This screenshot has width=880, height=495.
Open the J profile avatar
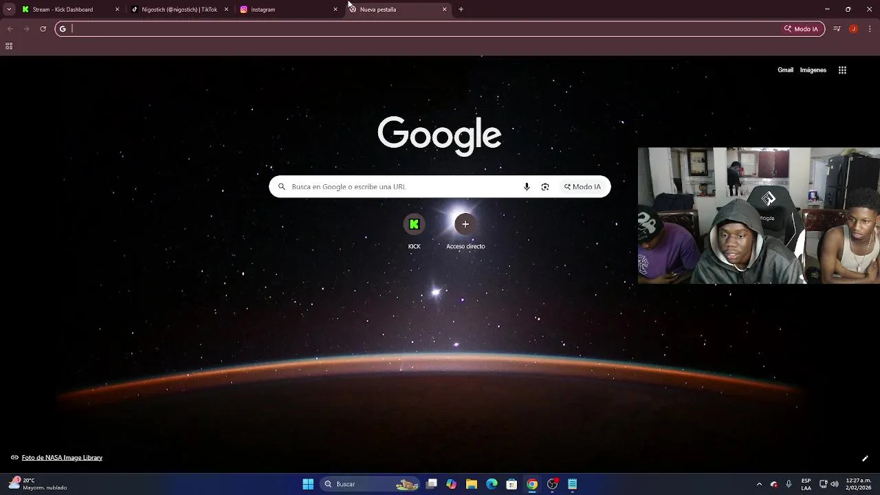coord(853,29)
